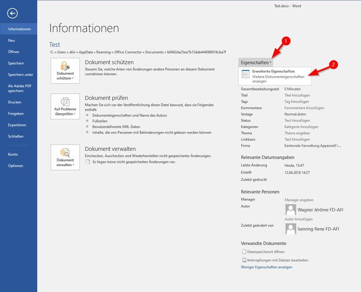The width and height of the screenshot is (361, 292).
Task: Click the back arrow icon
Action: 12,14
